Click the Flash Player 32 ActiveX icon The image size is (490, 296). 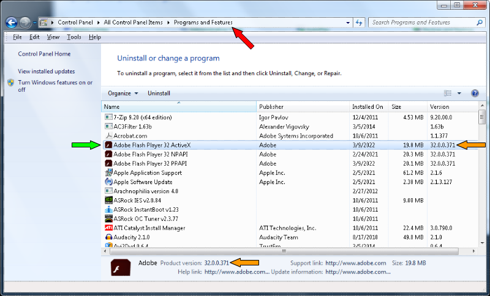pos(108,145)
